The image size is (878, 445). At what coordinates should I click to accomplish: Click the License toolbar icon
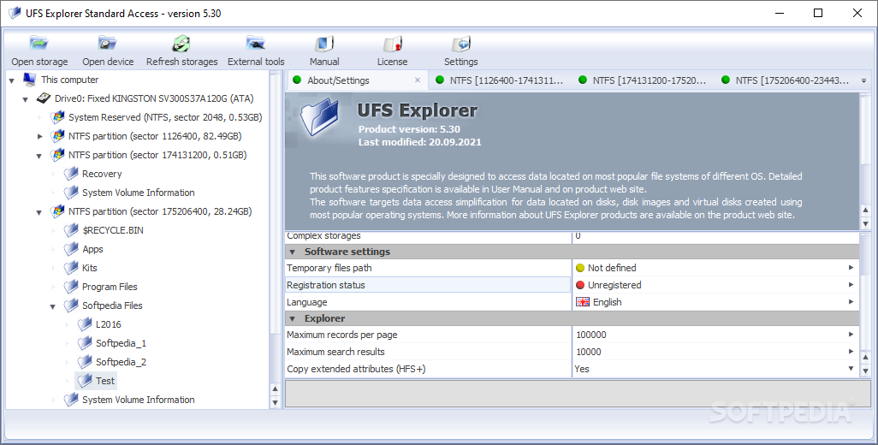[x=392, y=44]
